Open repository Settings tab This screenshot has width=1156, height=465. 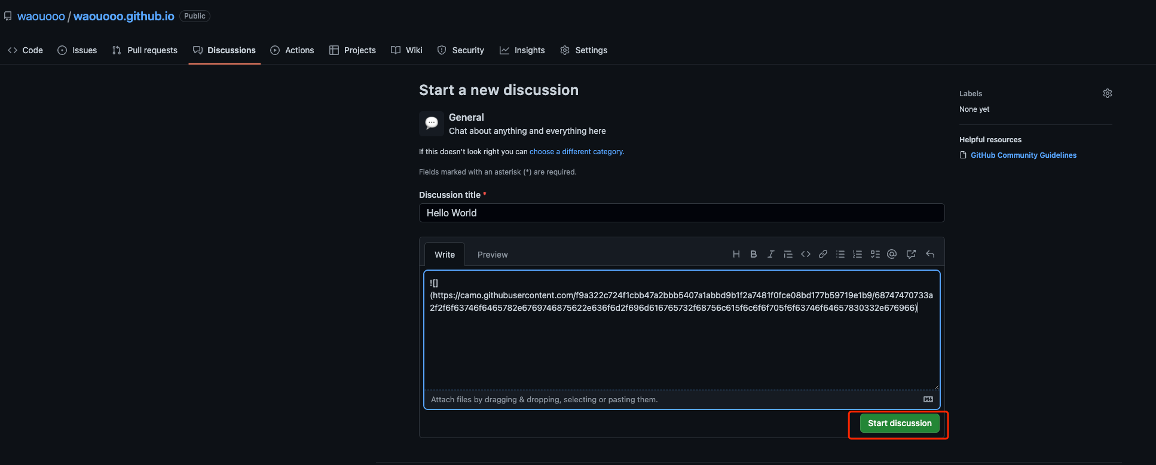[584, 50]
